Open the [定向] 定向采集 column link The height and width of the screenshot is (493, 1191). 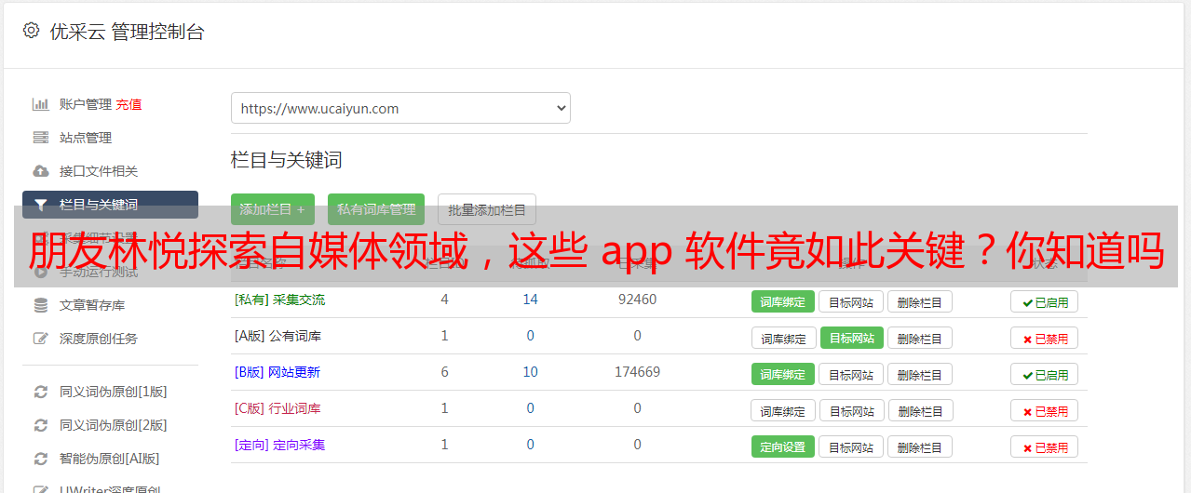pyautogui.click(x=279, y=445)
